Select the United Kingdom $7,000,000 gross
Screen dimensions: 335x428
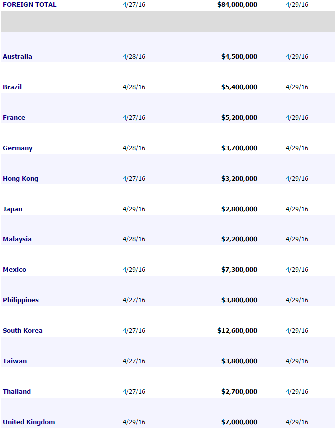[x=239, y=422]
